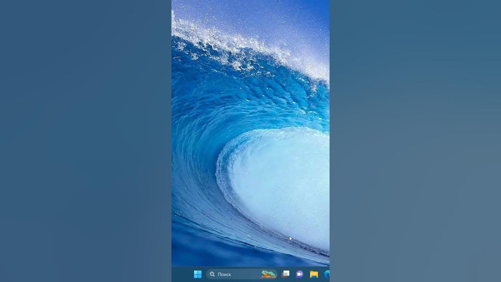Open Microsoft Edge from the taskbar
This screenshot has width=501, height=282.
(x=327, y=274)
